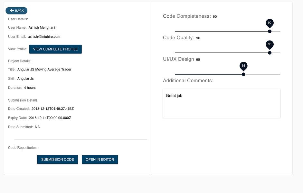The height and width of the screenshot is (193, 303).
Task: Click the filled Code Quality slider track
Action: (x=221, y=53)
